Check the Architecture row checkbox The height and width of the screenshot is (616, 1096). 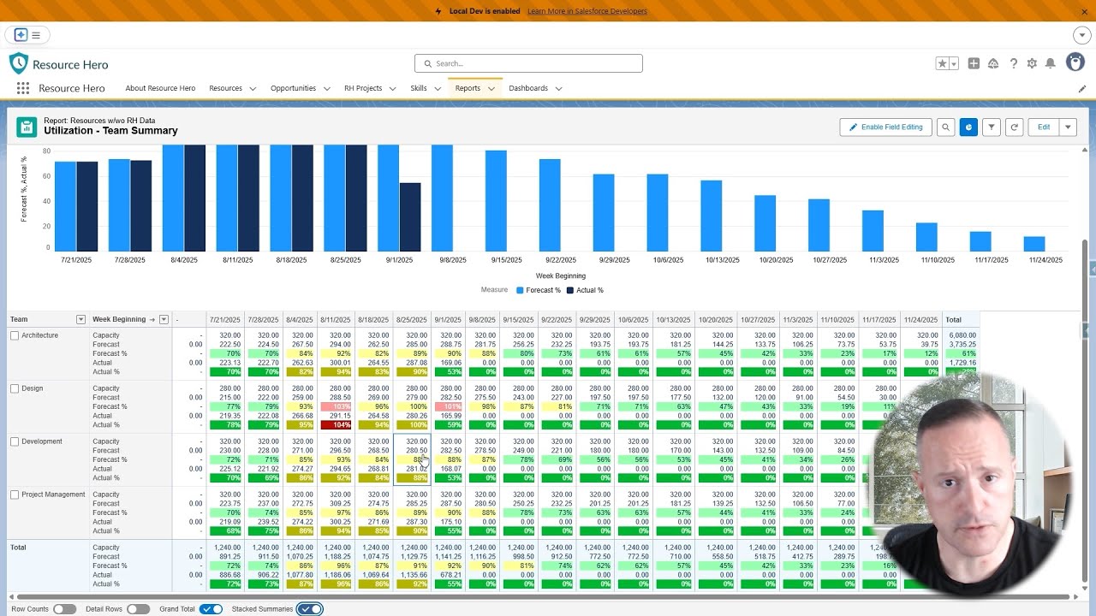pos(15,335)
